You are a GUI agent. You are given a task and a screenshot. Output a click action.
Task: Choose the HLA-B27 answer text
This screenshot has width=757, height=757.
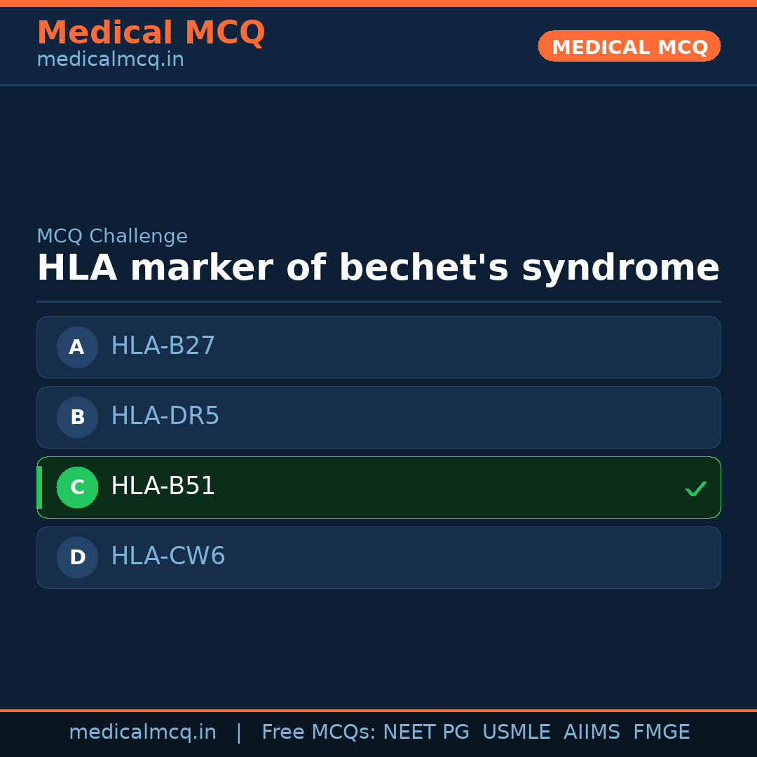click(x=163, y=346)
